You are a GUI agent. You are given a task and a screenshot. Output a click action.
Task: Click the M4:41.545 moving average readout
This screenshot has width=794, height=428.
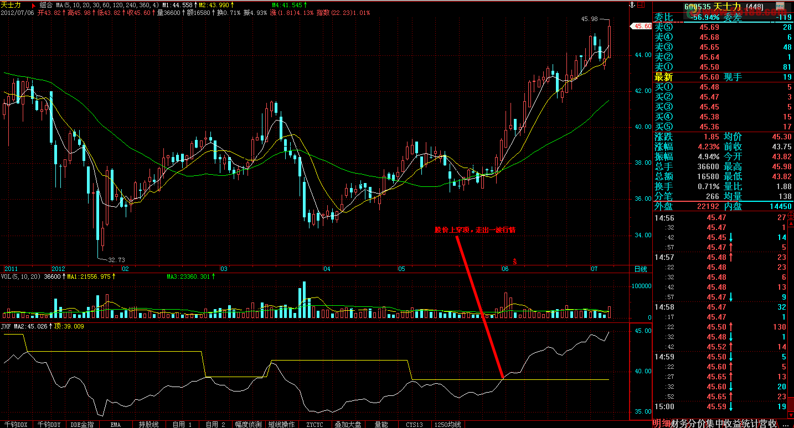coord(289,4)
